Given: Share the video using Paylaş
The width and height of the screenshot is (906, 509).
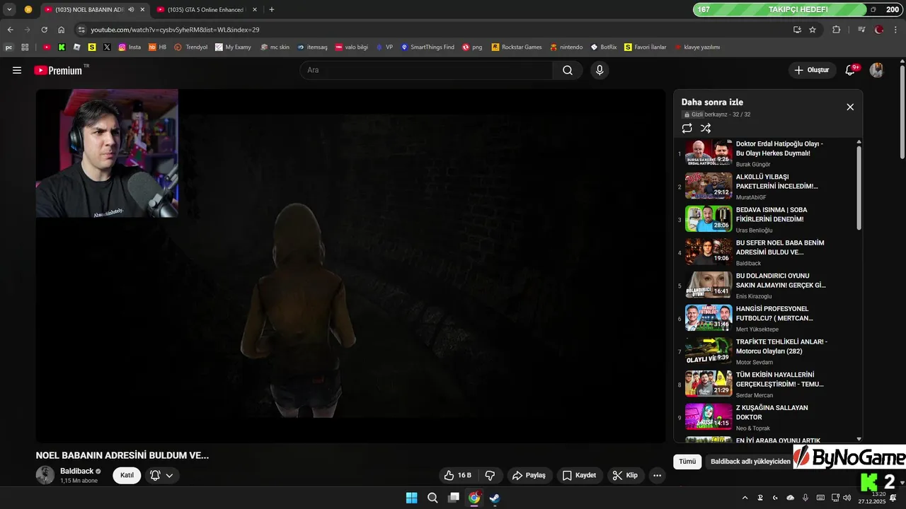Looking at the screenshot, I should pyautogui.click(x=529, y=475).
